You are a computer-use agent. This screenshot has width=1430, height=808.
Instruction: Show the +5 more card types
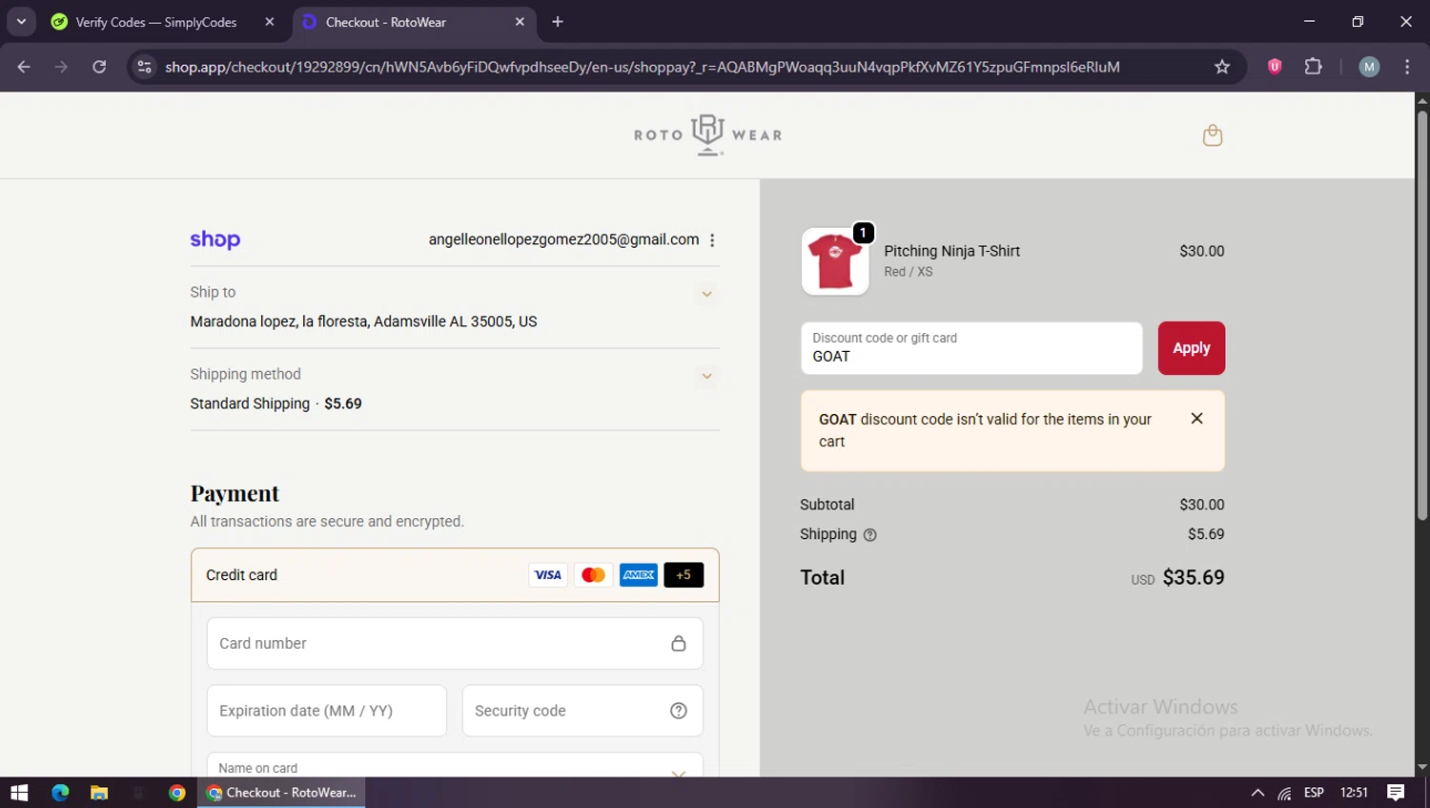[x=684, y=575]
